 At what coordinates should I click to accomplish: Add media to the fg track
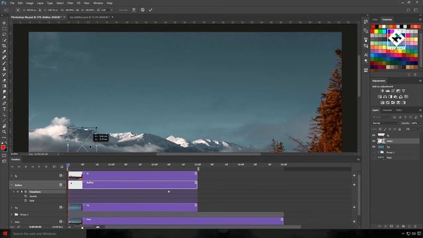(x=354, y=176)
